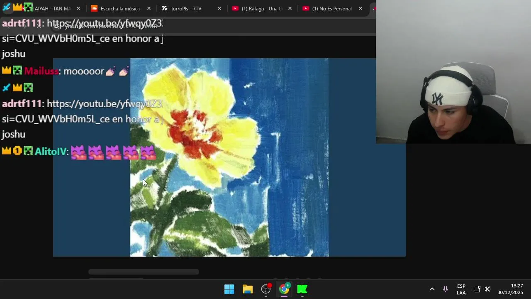
Task: Click the 'mooooor' chat message text
Action: (83, 71)
